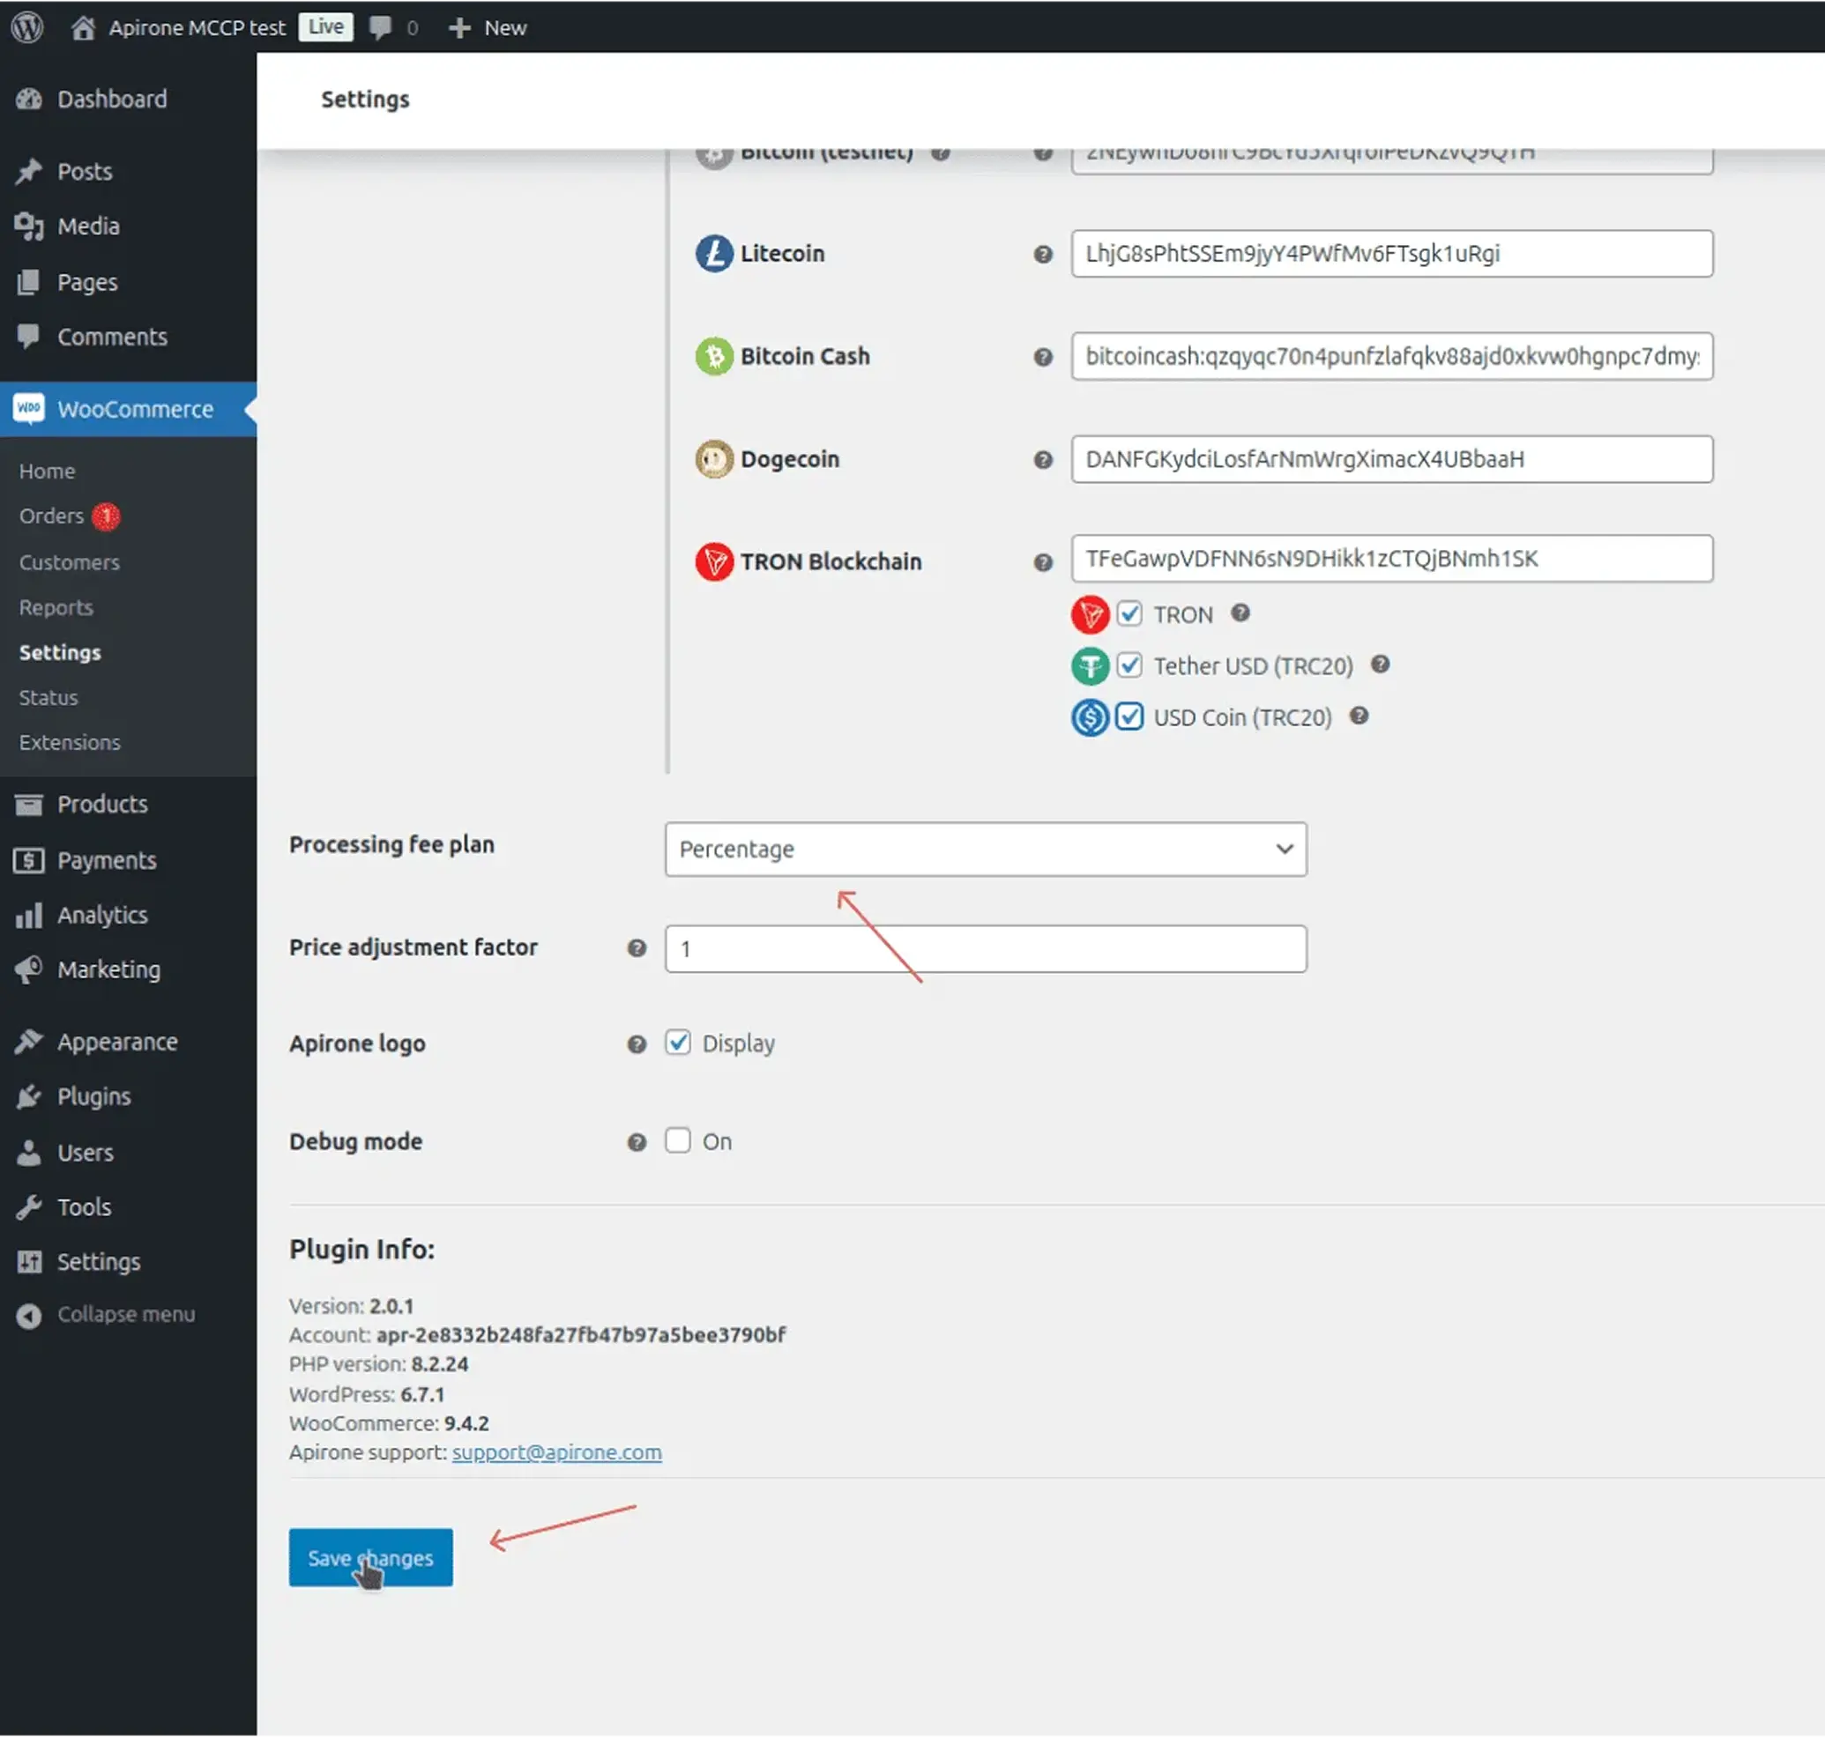Open WooCommerce Settings submenu item
Screen dimensions: 1825x1737
[x=60, y=653]
